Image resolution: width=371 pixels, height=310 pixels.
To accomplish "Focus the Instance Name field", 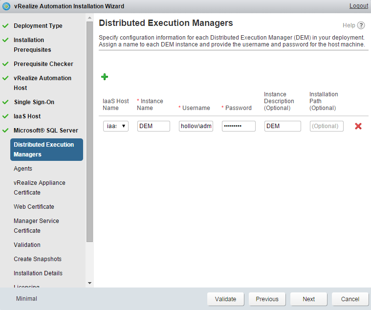I will tap(153, 126).
